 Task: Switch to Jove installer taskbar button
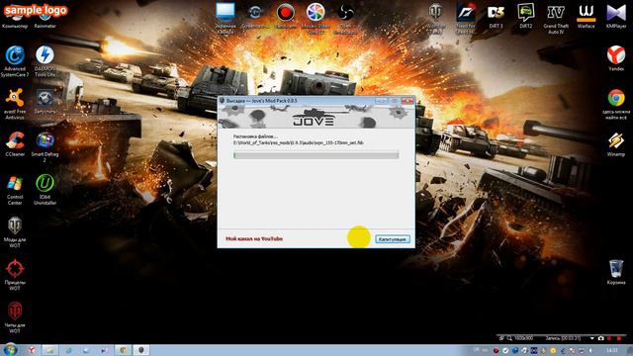point(140,350)
